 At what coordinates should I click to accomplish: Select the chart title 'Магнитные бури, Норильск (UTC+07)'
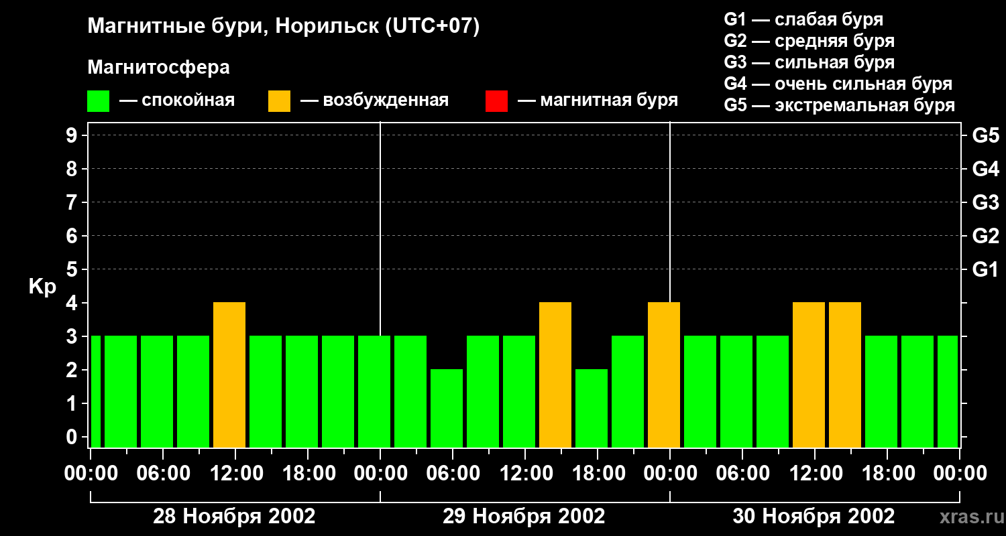point(284,27)
